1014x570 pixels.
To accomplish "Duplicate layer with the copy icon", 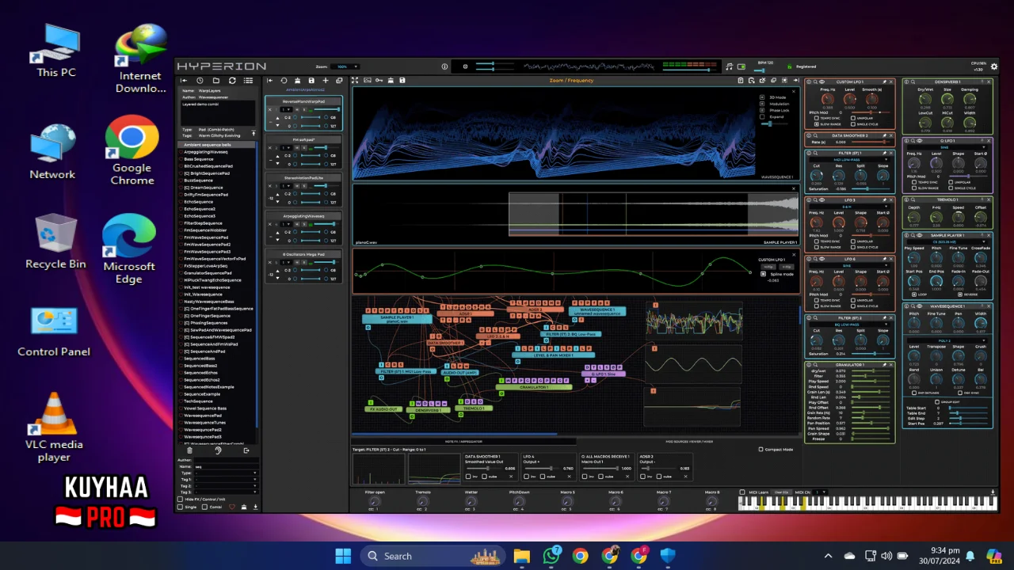I will [x=339, y=81].
